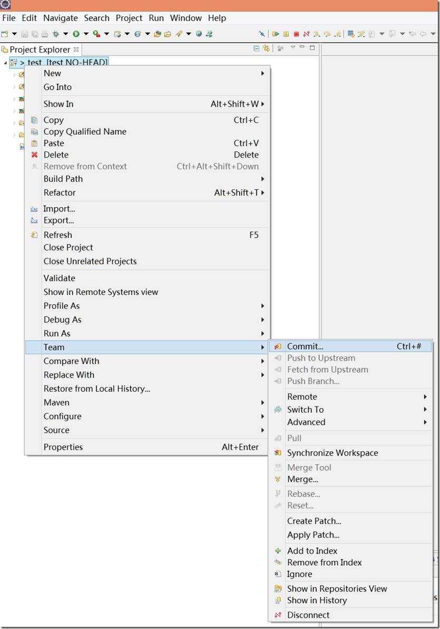Click the Debug bug toolbar icon

[x=55, y=34]
